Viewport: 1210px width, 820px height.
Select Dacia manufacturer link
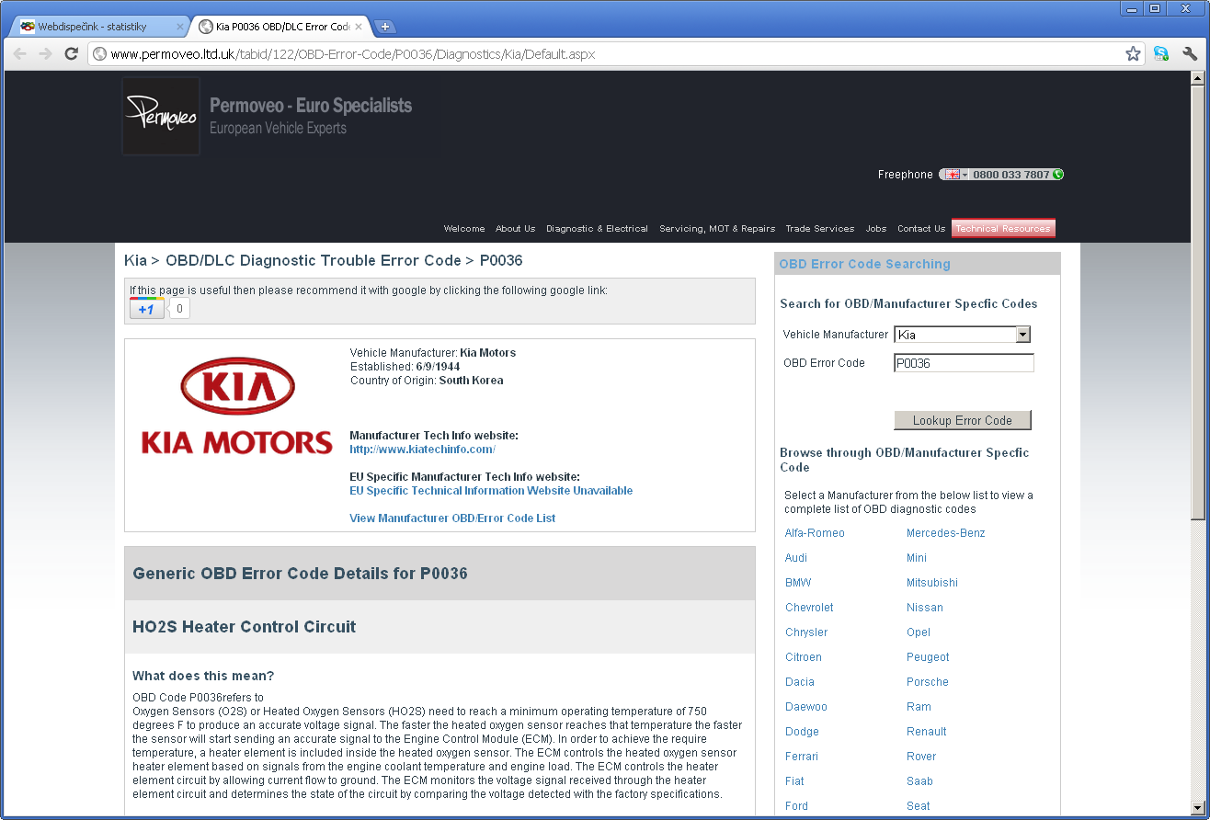800,682
